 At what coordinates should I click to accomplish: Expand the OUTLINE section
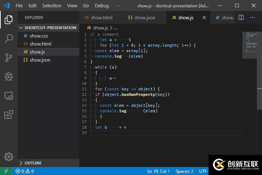click(x=48, y=163)
